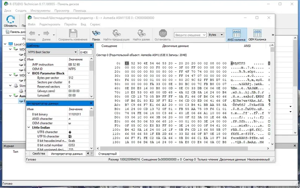This screenshot has width=300, height=188.
Task: Click the Только чтение status bar entry
Action: pyautogui.click(x=208, y=159)
